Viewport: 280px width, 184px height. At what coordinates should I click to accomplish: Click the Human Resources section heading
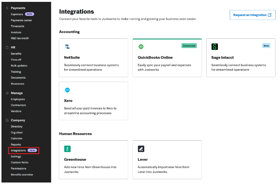[x=75, y=134]
